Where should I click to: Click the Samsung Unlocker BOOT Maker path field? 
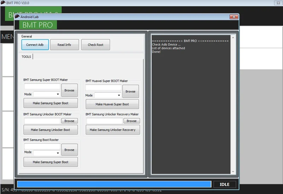pos(42,121)
